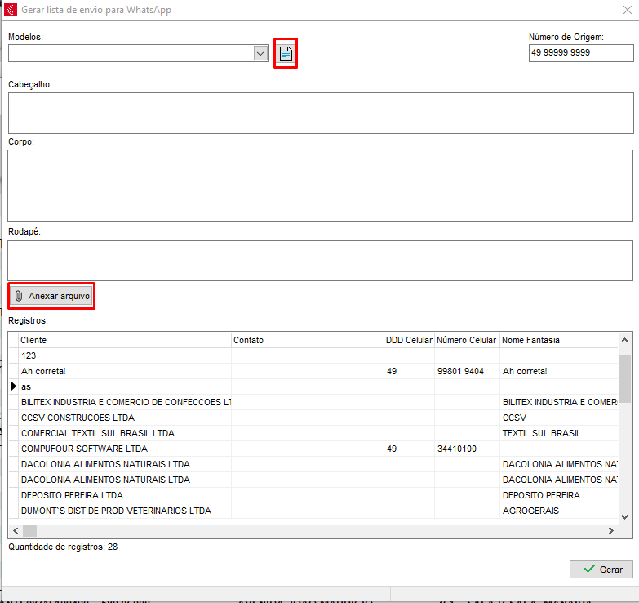
Task: Click inside the Rodapé text area
Action: tap(320, 260)
